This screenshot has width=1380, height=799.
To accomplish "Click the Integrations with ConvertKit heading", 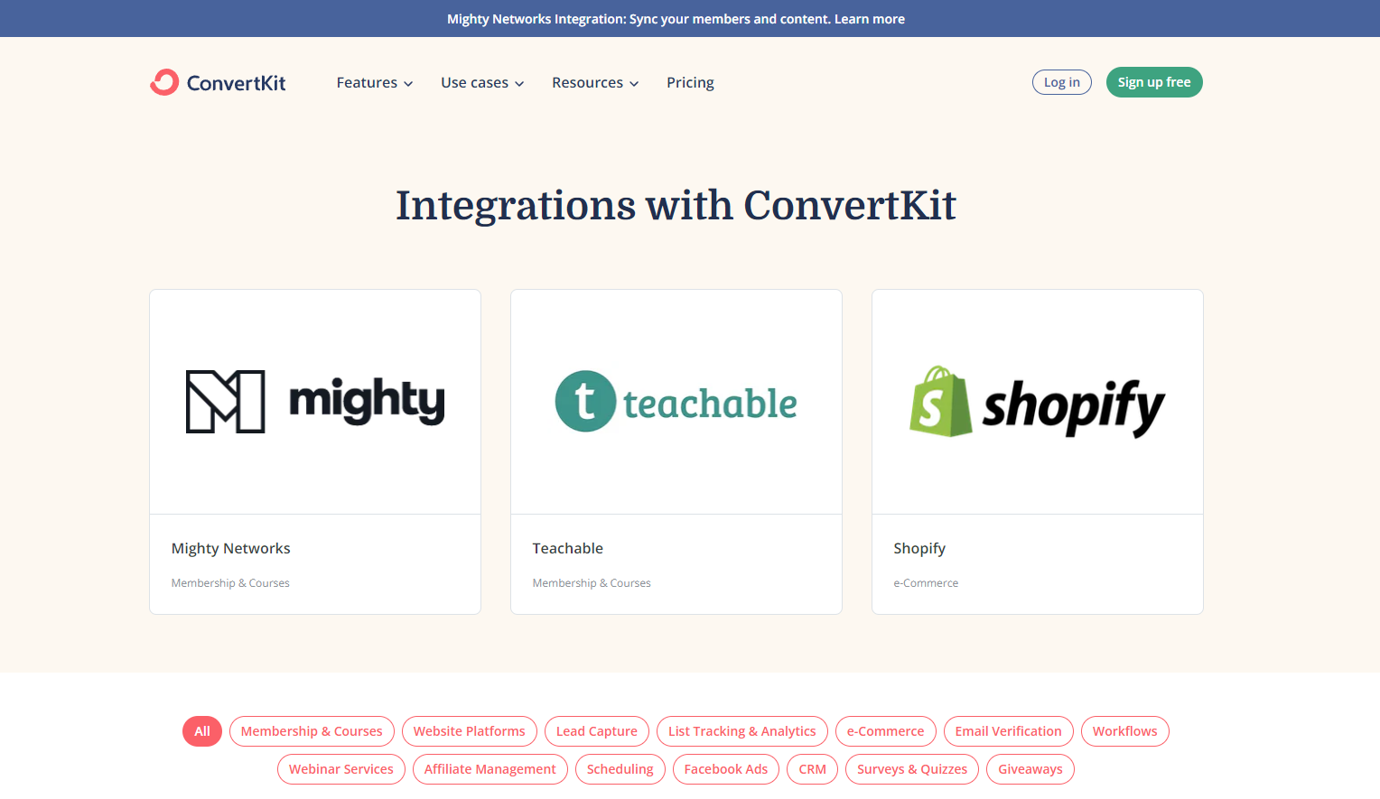I will [676, 205].
